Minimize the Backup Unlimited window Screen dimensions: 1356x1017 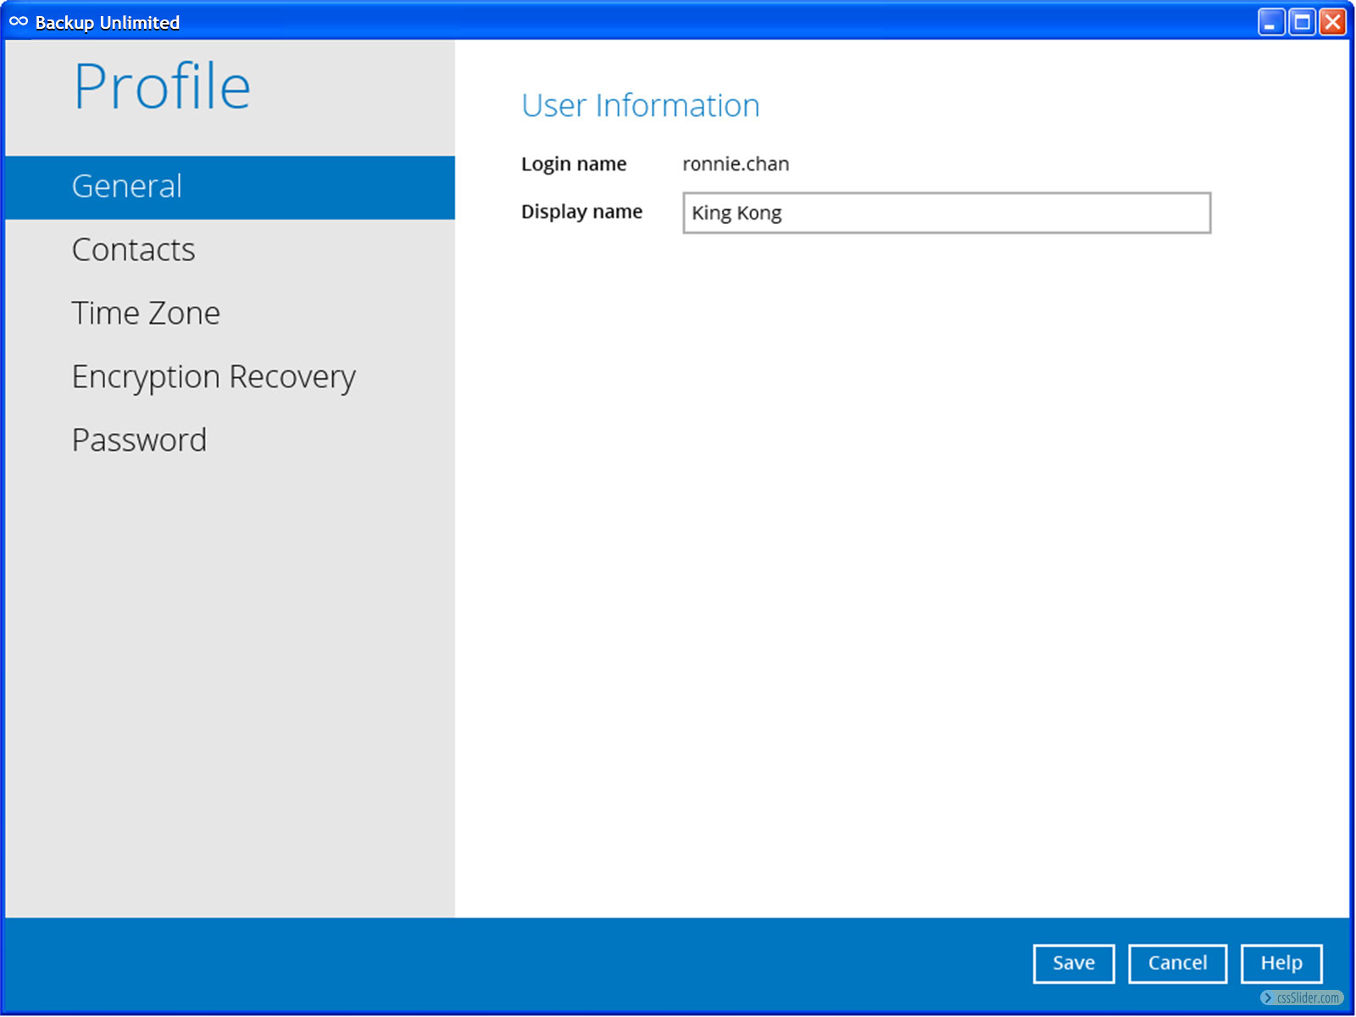[x=1270, y=22]
